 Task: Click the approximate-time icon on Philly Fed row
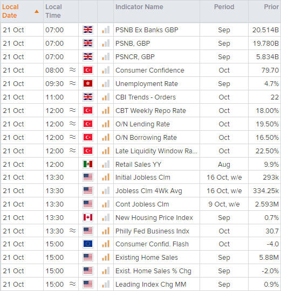(73, 231)
